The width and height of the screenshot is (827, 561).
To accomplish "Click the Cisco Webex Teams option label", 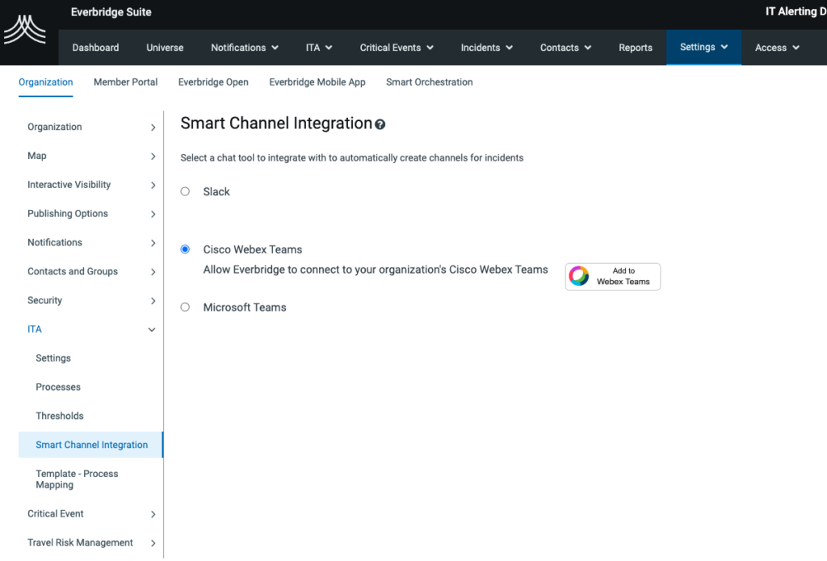I will pos(253,249).
